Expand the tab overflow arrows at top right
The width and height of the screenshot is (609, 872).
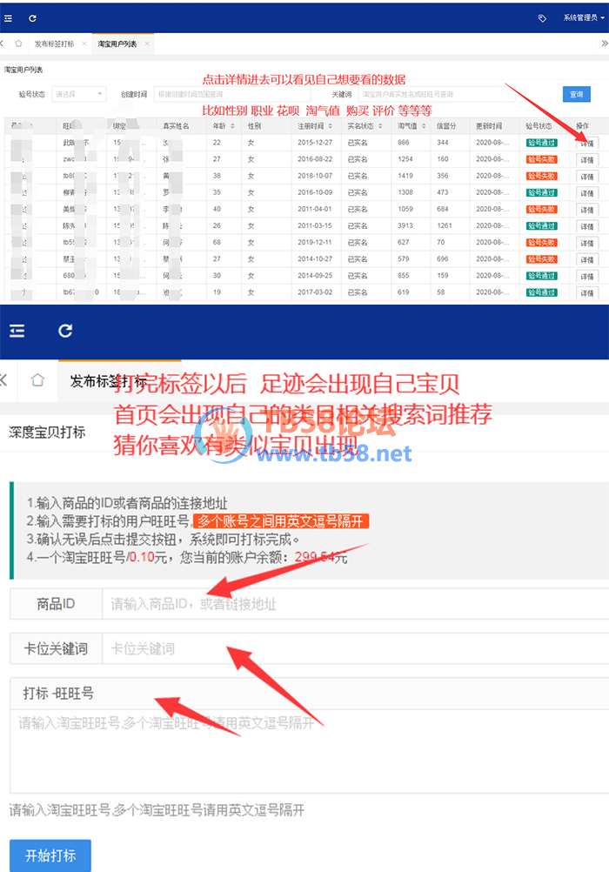point(604,43)
